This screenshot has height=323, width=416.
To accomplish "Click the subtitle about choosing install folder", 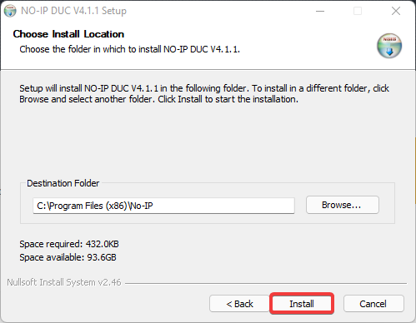I will (x=129, y=49).
